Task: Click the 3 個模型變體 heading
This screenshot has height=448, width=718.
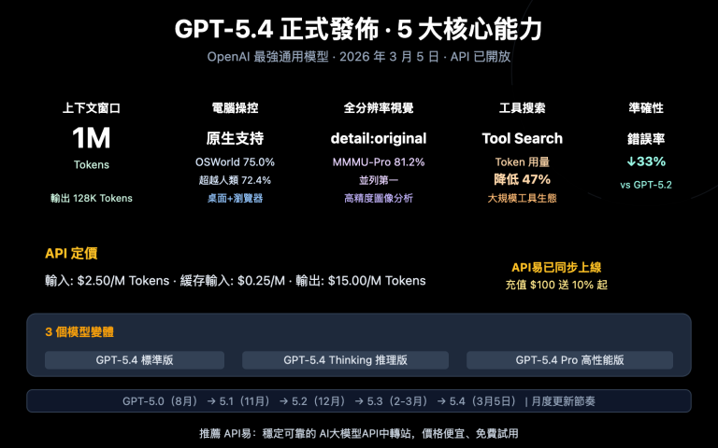Action: point(79,332)
